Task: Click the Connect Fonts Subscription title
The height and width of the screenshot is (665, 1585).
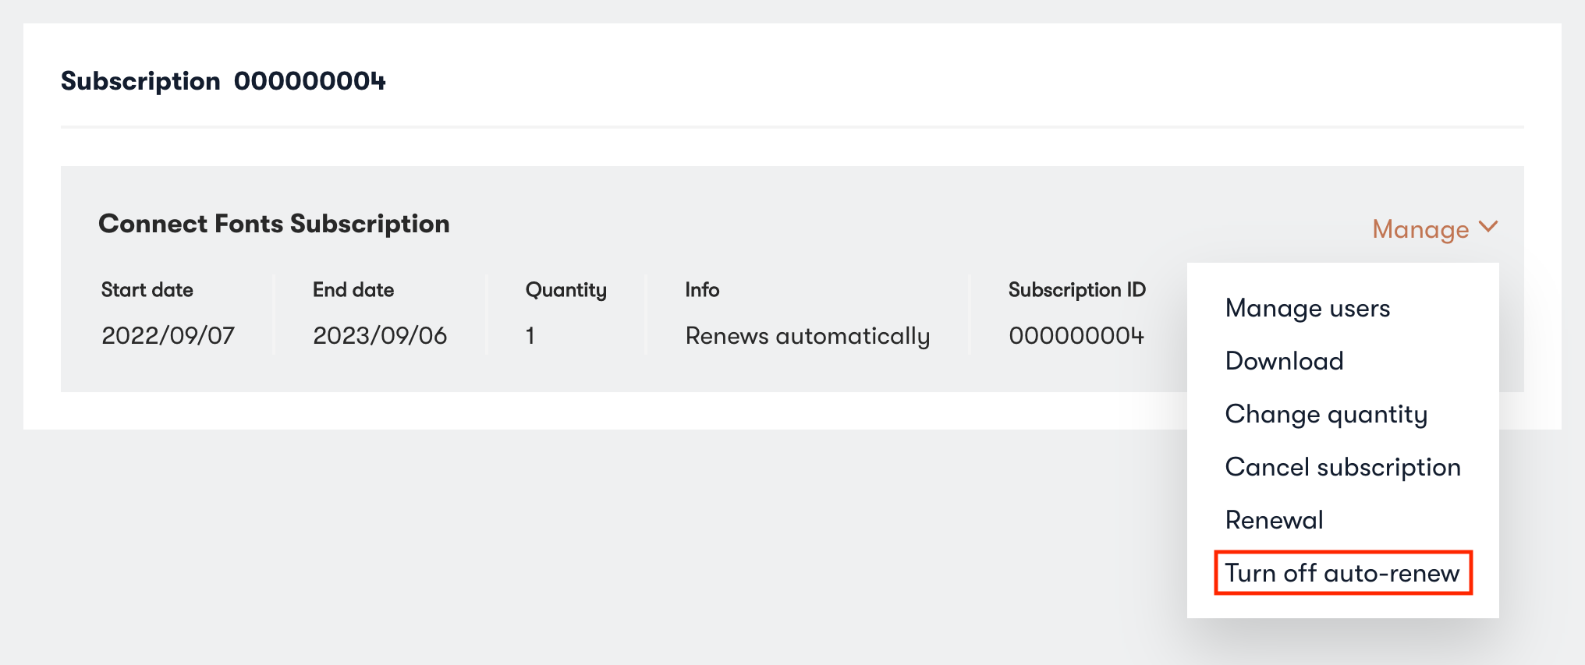Action: coord(274,224)
